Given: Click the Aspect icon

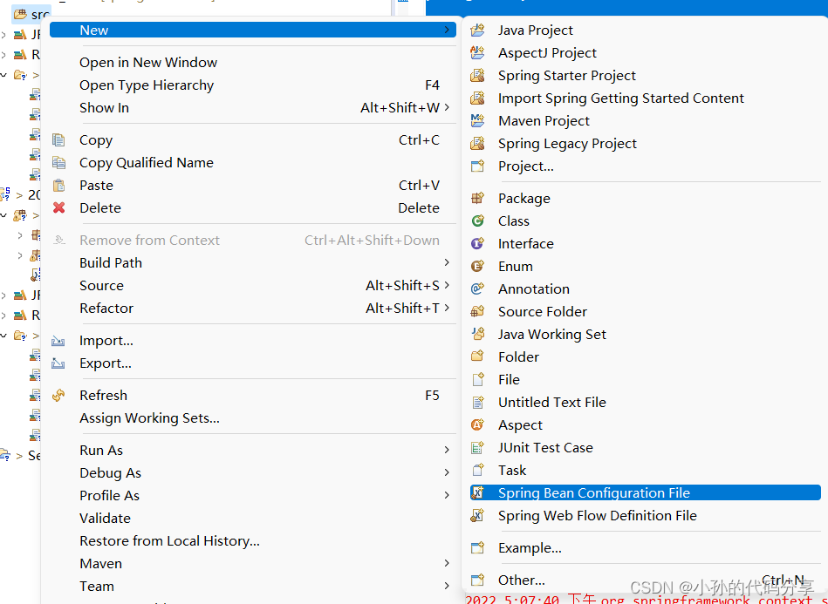Looking at the screenshot, I should pos(477,425).
